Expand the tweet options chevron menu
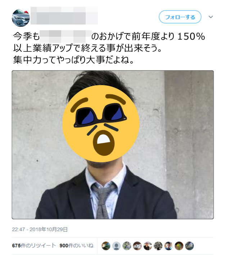The height and width of the screenshot is (255, 226). [211, 17]
